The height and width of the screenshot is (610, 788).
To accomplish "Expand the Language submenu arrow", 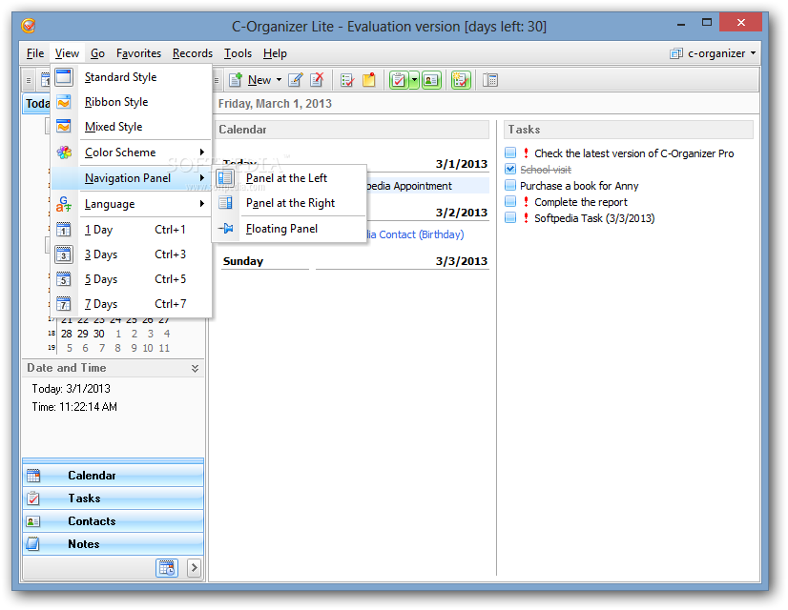I will pos(202,204).
